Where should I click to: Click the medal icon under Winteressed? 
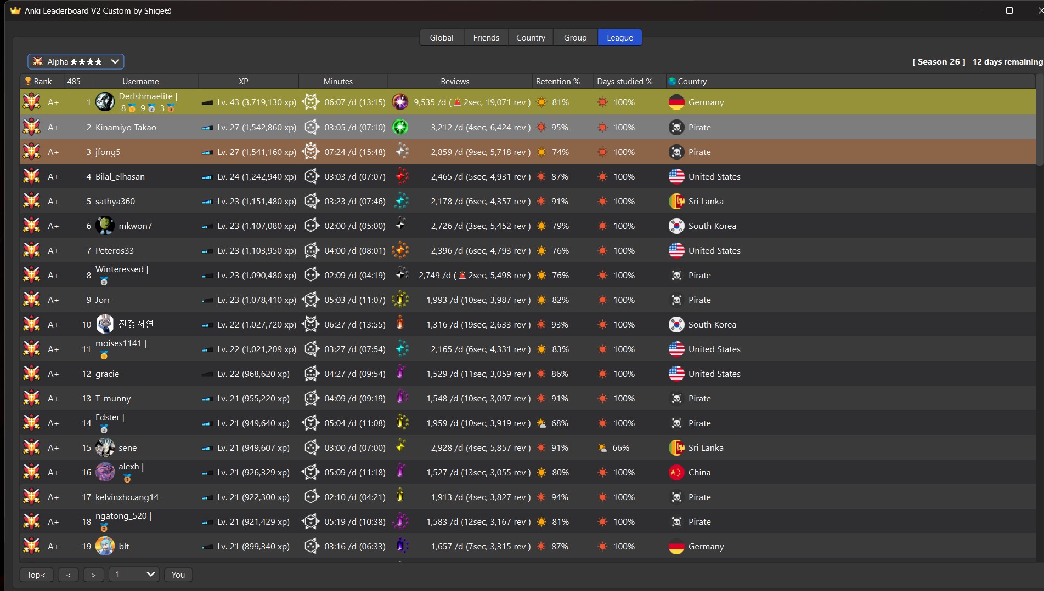coord(104,281)
